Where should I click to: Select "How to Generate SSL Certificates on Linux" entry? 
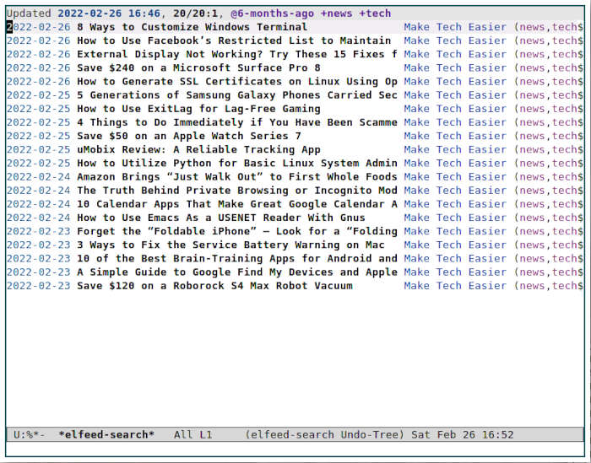[236, 81]
